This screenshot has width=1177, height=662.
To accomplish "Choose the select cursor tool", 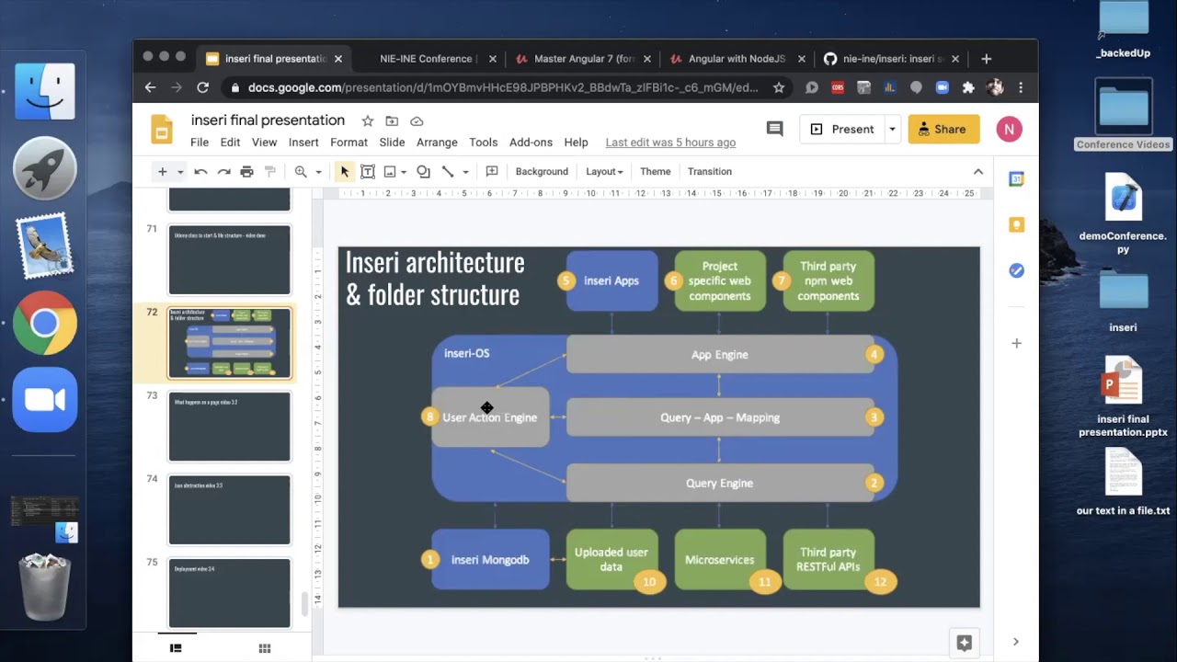I will click(345, 172).
